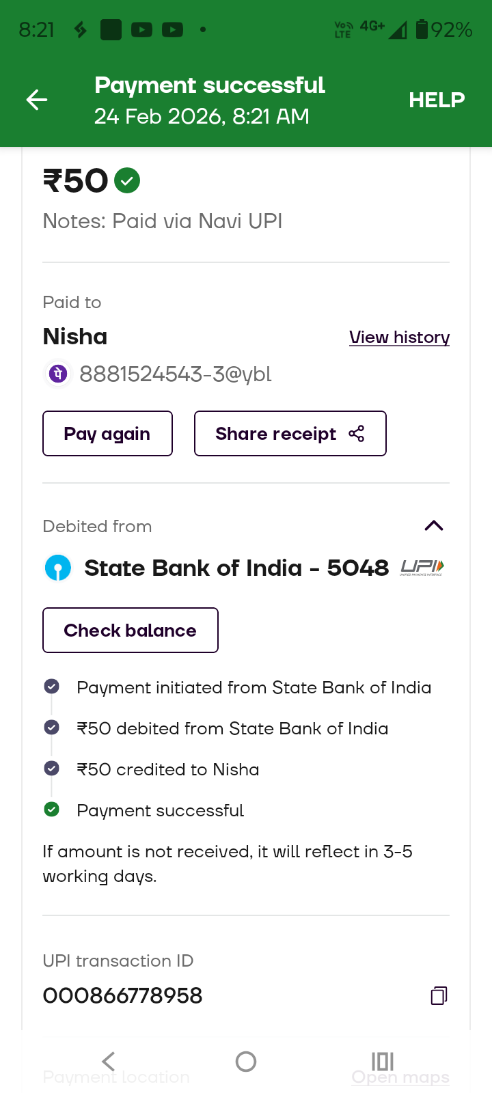Viewport: 492px width, 1093px height.
Task: Tap check beside ₹50 credited to Nisha
Action: pyautogui.click(x=51, y=769)
